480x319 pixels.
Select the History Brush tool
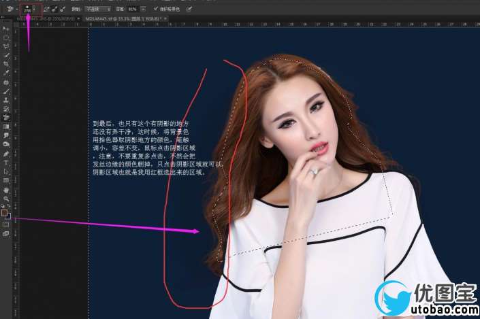coord(6,109)
